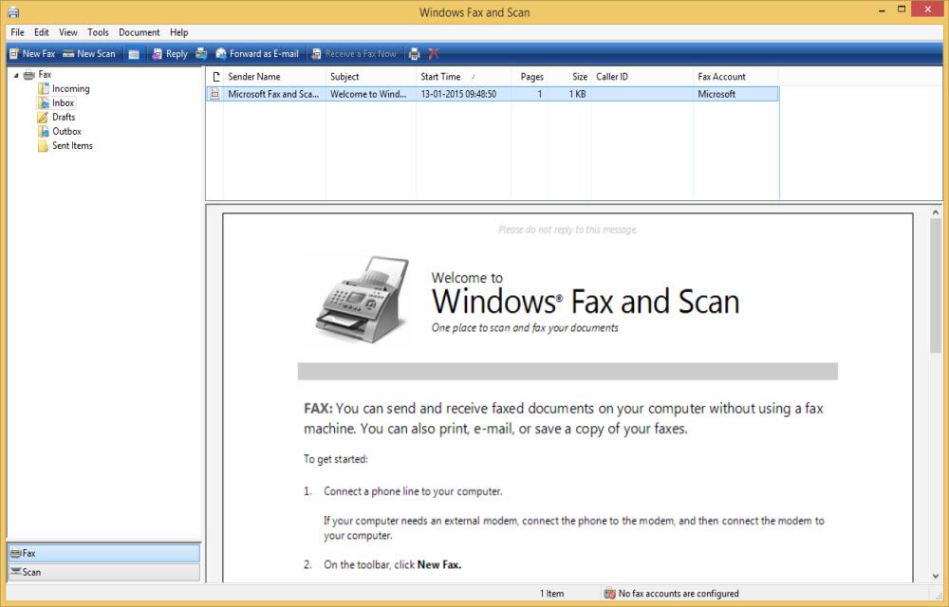The image size is (949, 607).
Task: Click the 'Welcome to Wind...' subject cell
Action: pos(368,94)
